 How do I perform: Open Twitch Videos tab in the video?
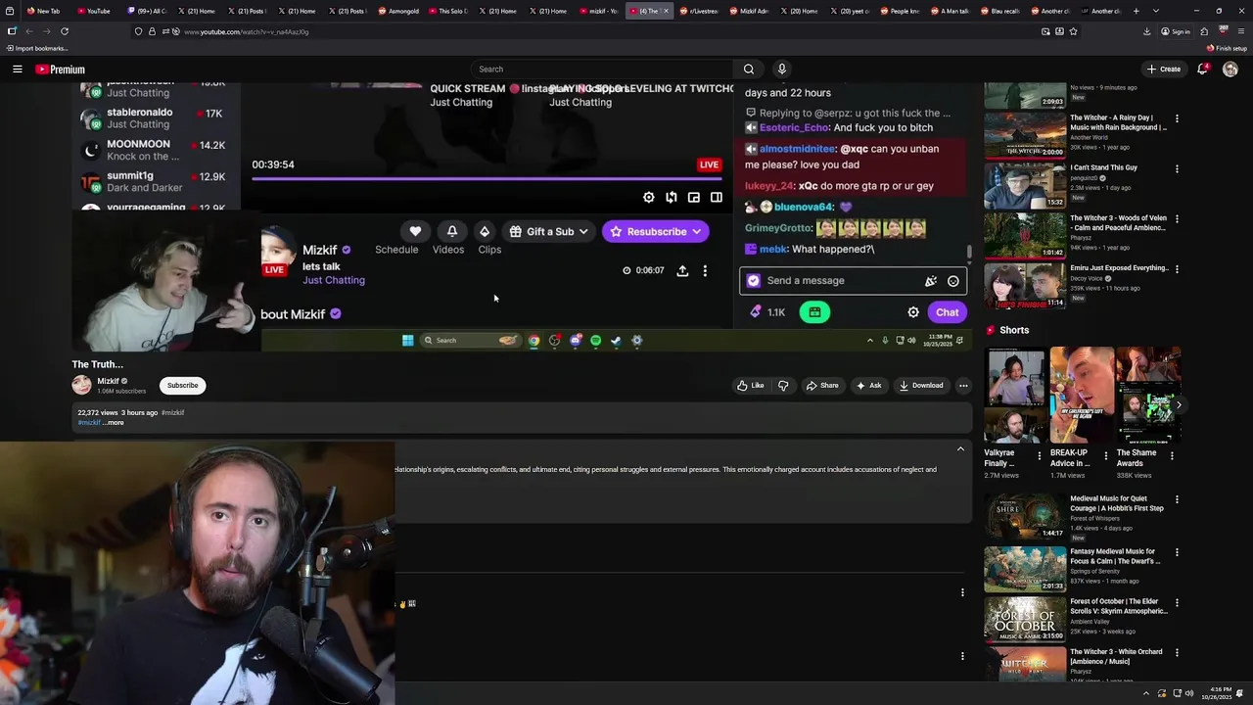pyautogui.click(x=448, y=250)
